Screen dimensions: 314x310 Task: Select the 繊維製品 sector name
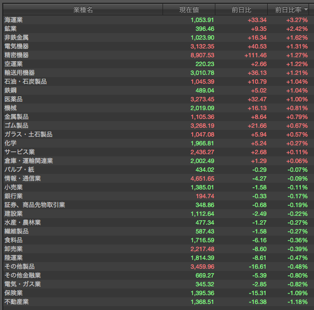(x=17, y=231)
